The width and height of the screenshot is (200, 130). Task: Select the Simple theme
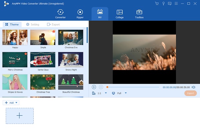click(x=43, y=37)
